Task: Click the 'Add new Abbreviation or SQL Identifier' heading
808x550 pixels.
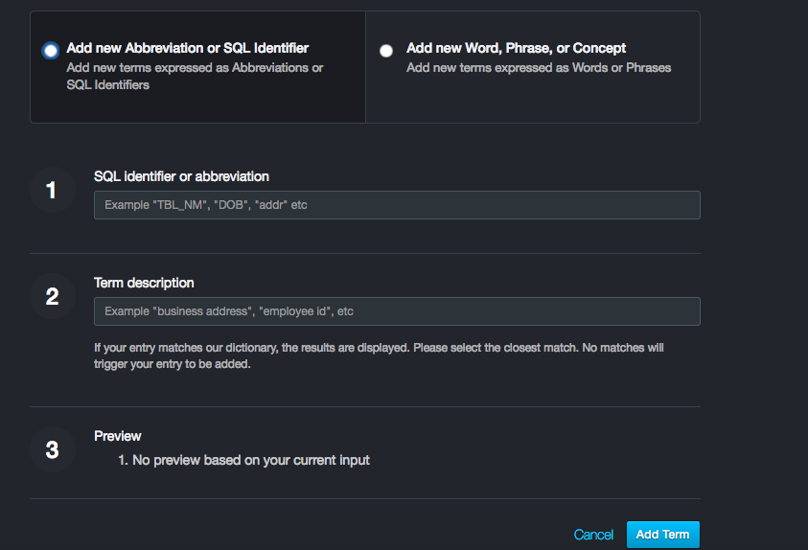Action: (188, 48)
